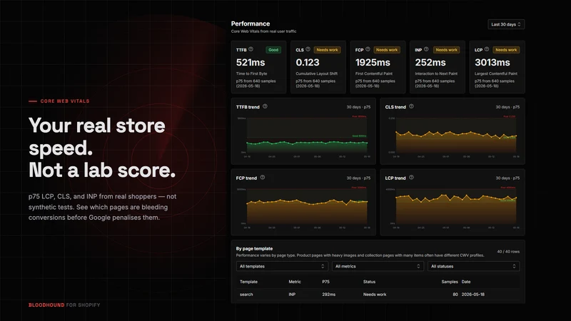Click the By page template heading
Image resolution: width=571 pixels, height=321 pixels.
(x=254, y=248)
